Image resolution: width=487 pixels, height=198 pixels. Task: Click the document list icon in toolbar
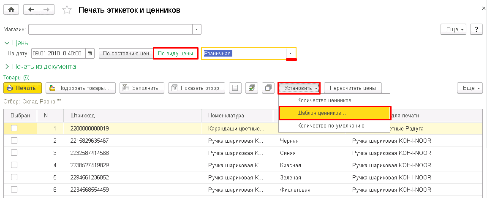(236, 88)
